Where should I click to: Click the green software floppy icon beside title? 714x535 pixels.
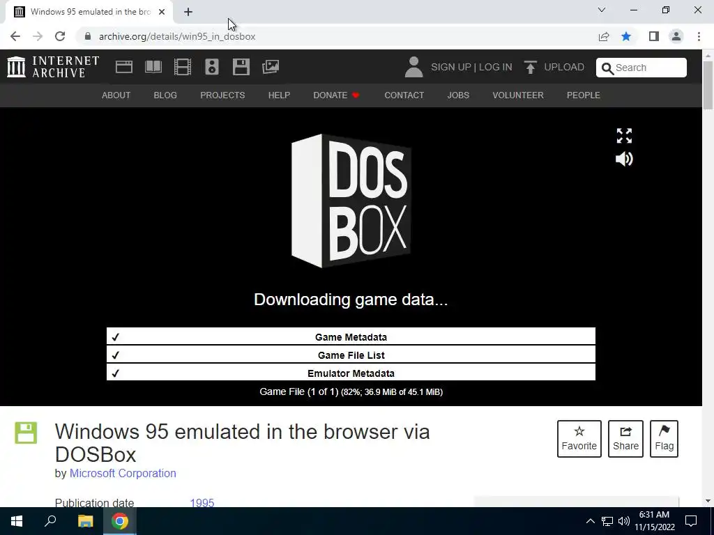point(26,433)
